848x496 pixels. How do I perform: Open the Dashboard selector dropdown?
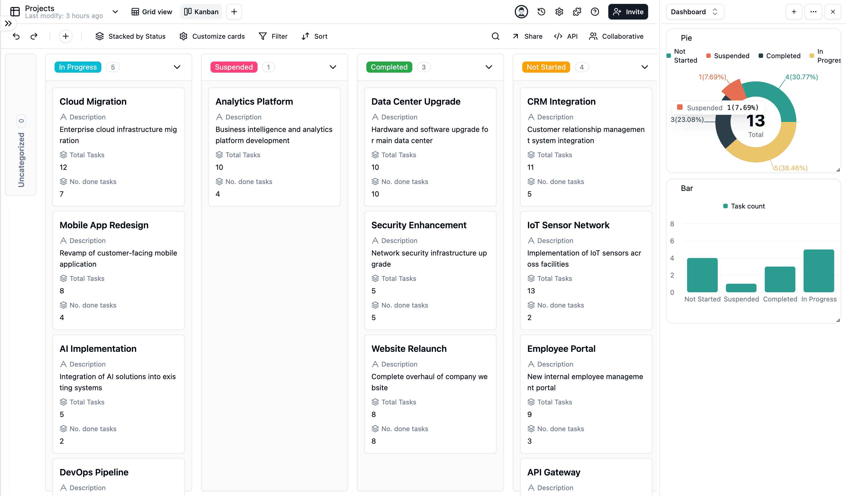tap(695, 11)
